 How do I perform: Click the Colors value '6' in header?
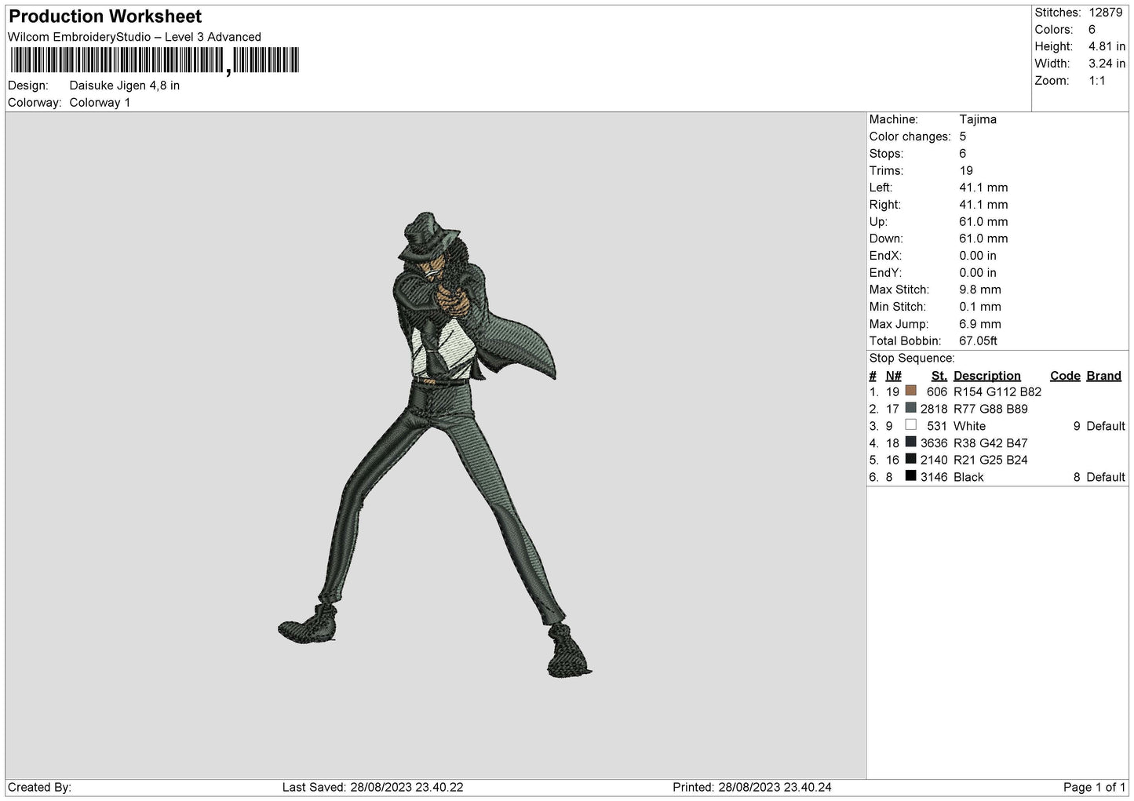tap(1092, 30)
